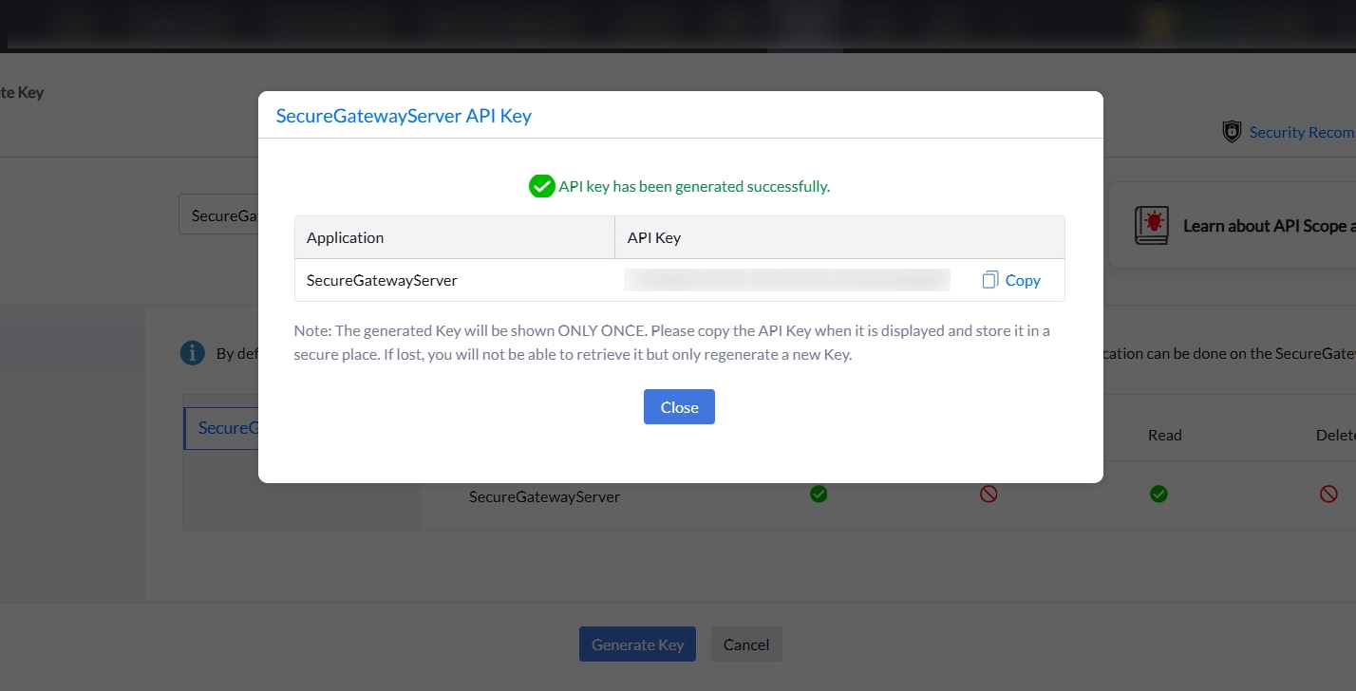The image size is (1356, 691).
Task: Click the blue info icon beside the note
Action: click(x=193, y=352)
